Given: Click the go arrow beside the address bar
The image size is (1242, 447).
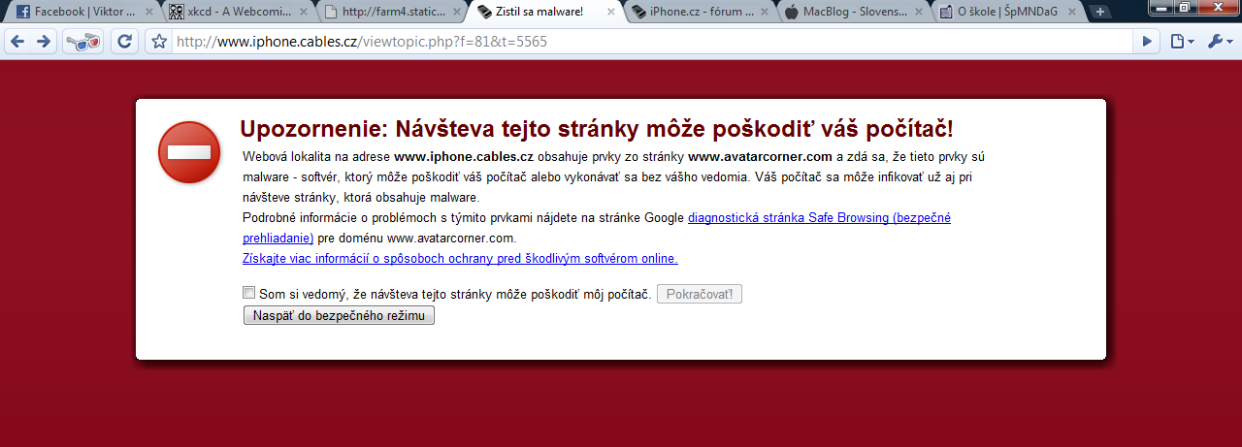Looking at the screenshot, I should [x=1148, y=42].
